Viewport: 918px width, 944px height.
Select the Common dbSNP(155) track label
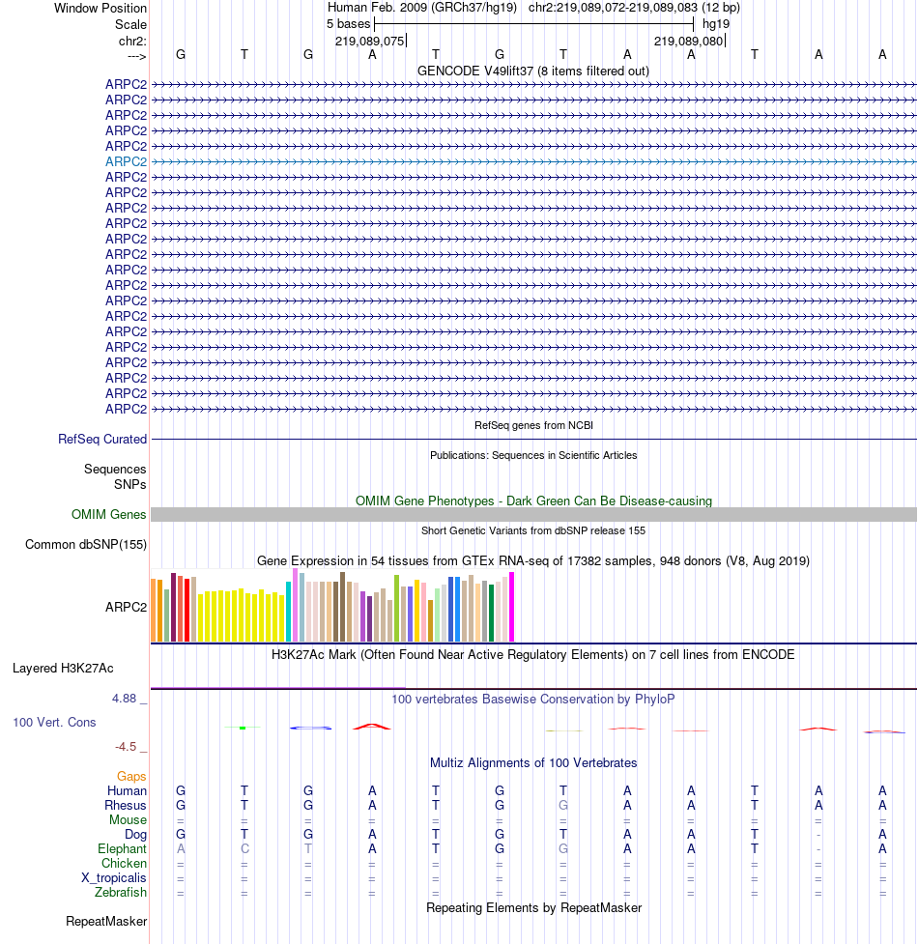(85, 544)
